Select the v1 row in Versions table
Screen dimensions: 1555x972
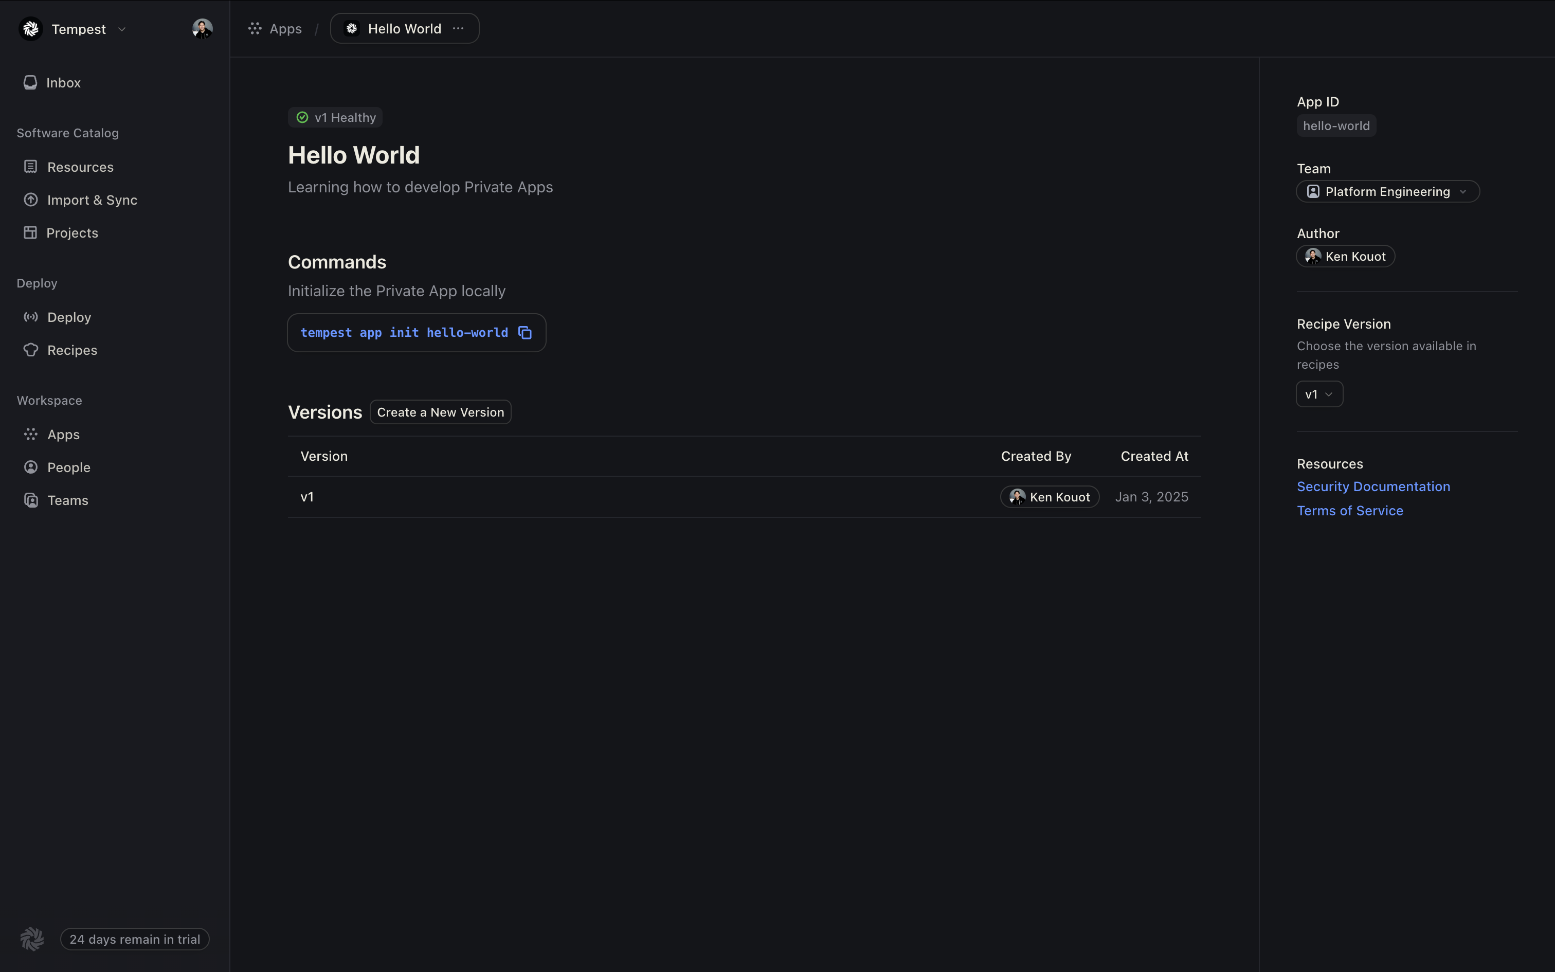coord(307,497)
